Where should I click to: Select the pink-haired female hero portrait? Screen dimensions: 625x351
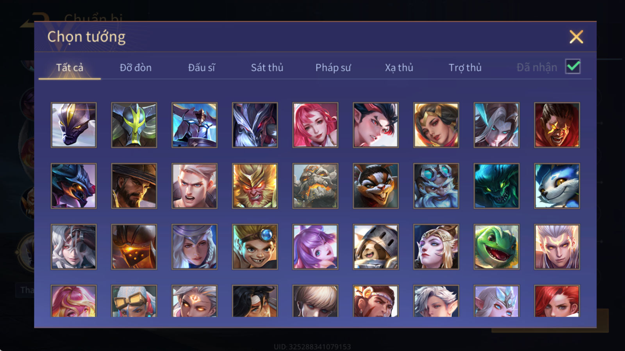(x=315, y=125)
